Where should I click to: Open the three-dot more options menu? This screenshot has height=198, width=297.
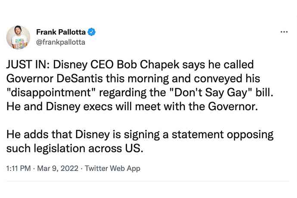coord(284,32)
